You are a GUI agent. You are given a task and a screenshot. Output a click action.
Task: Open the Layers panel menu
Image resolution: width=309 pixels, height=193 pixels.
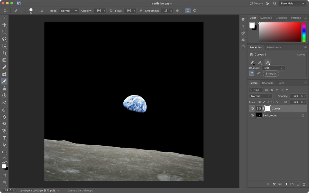pyautogui.click(x=305, y=83)
